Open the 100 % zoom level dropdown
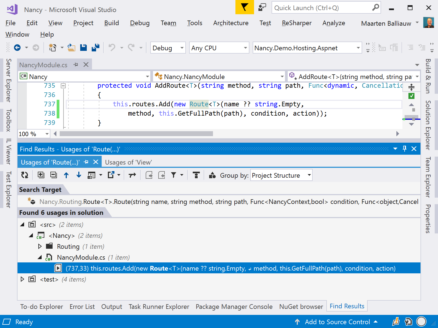 point(34,134)
